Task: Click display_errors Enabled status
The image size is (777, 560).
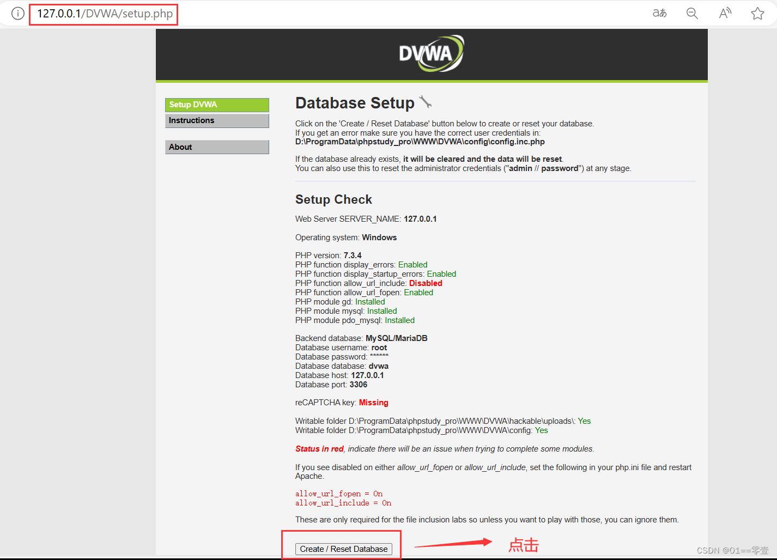Action: pyautogui.click(x=412, y=265)
